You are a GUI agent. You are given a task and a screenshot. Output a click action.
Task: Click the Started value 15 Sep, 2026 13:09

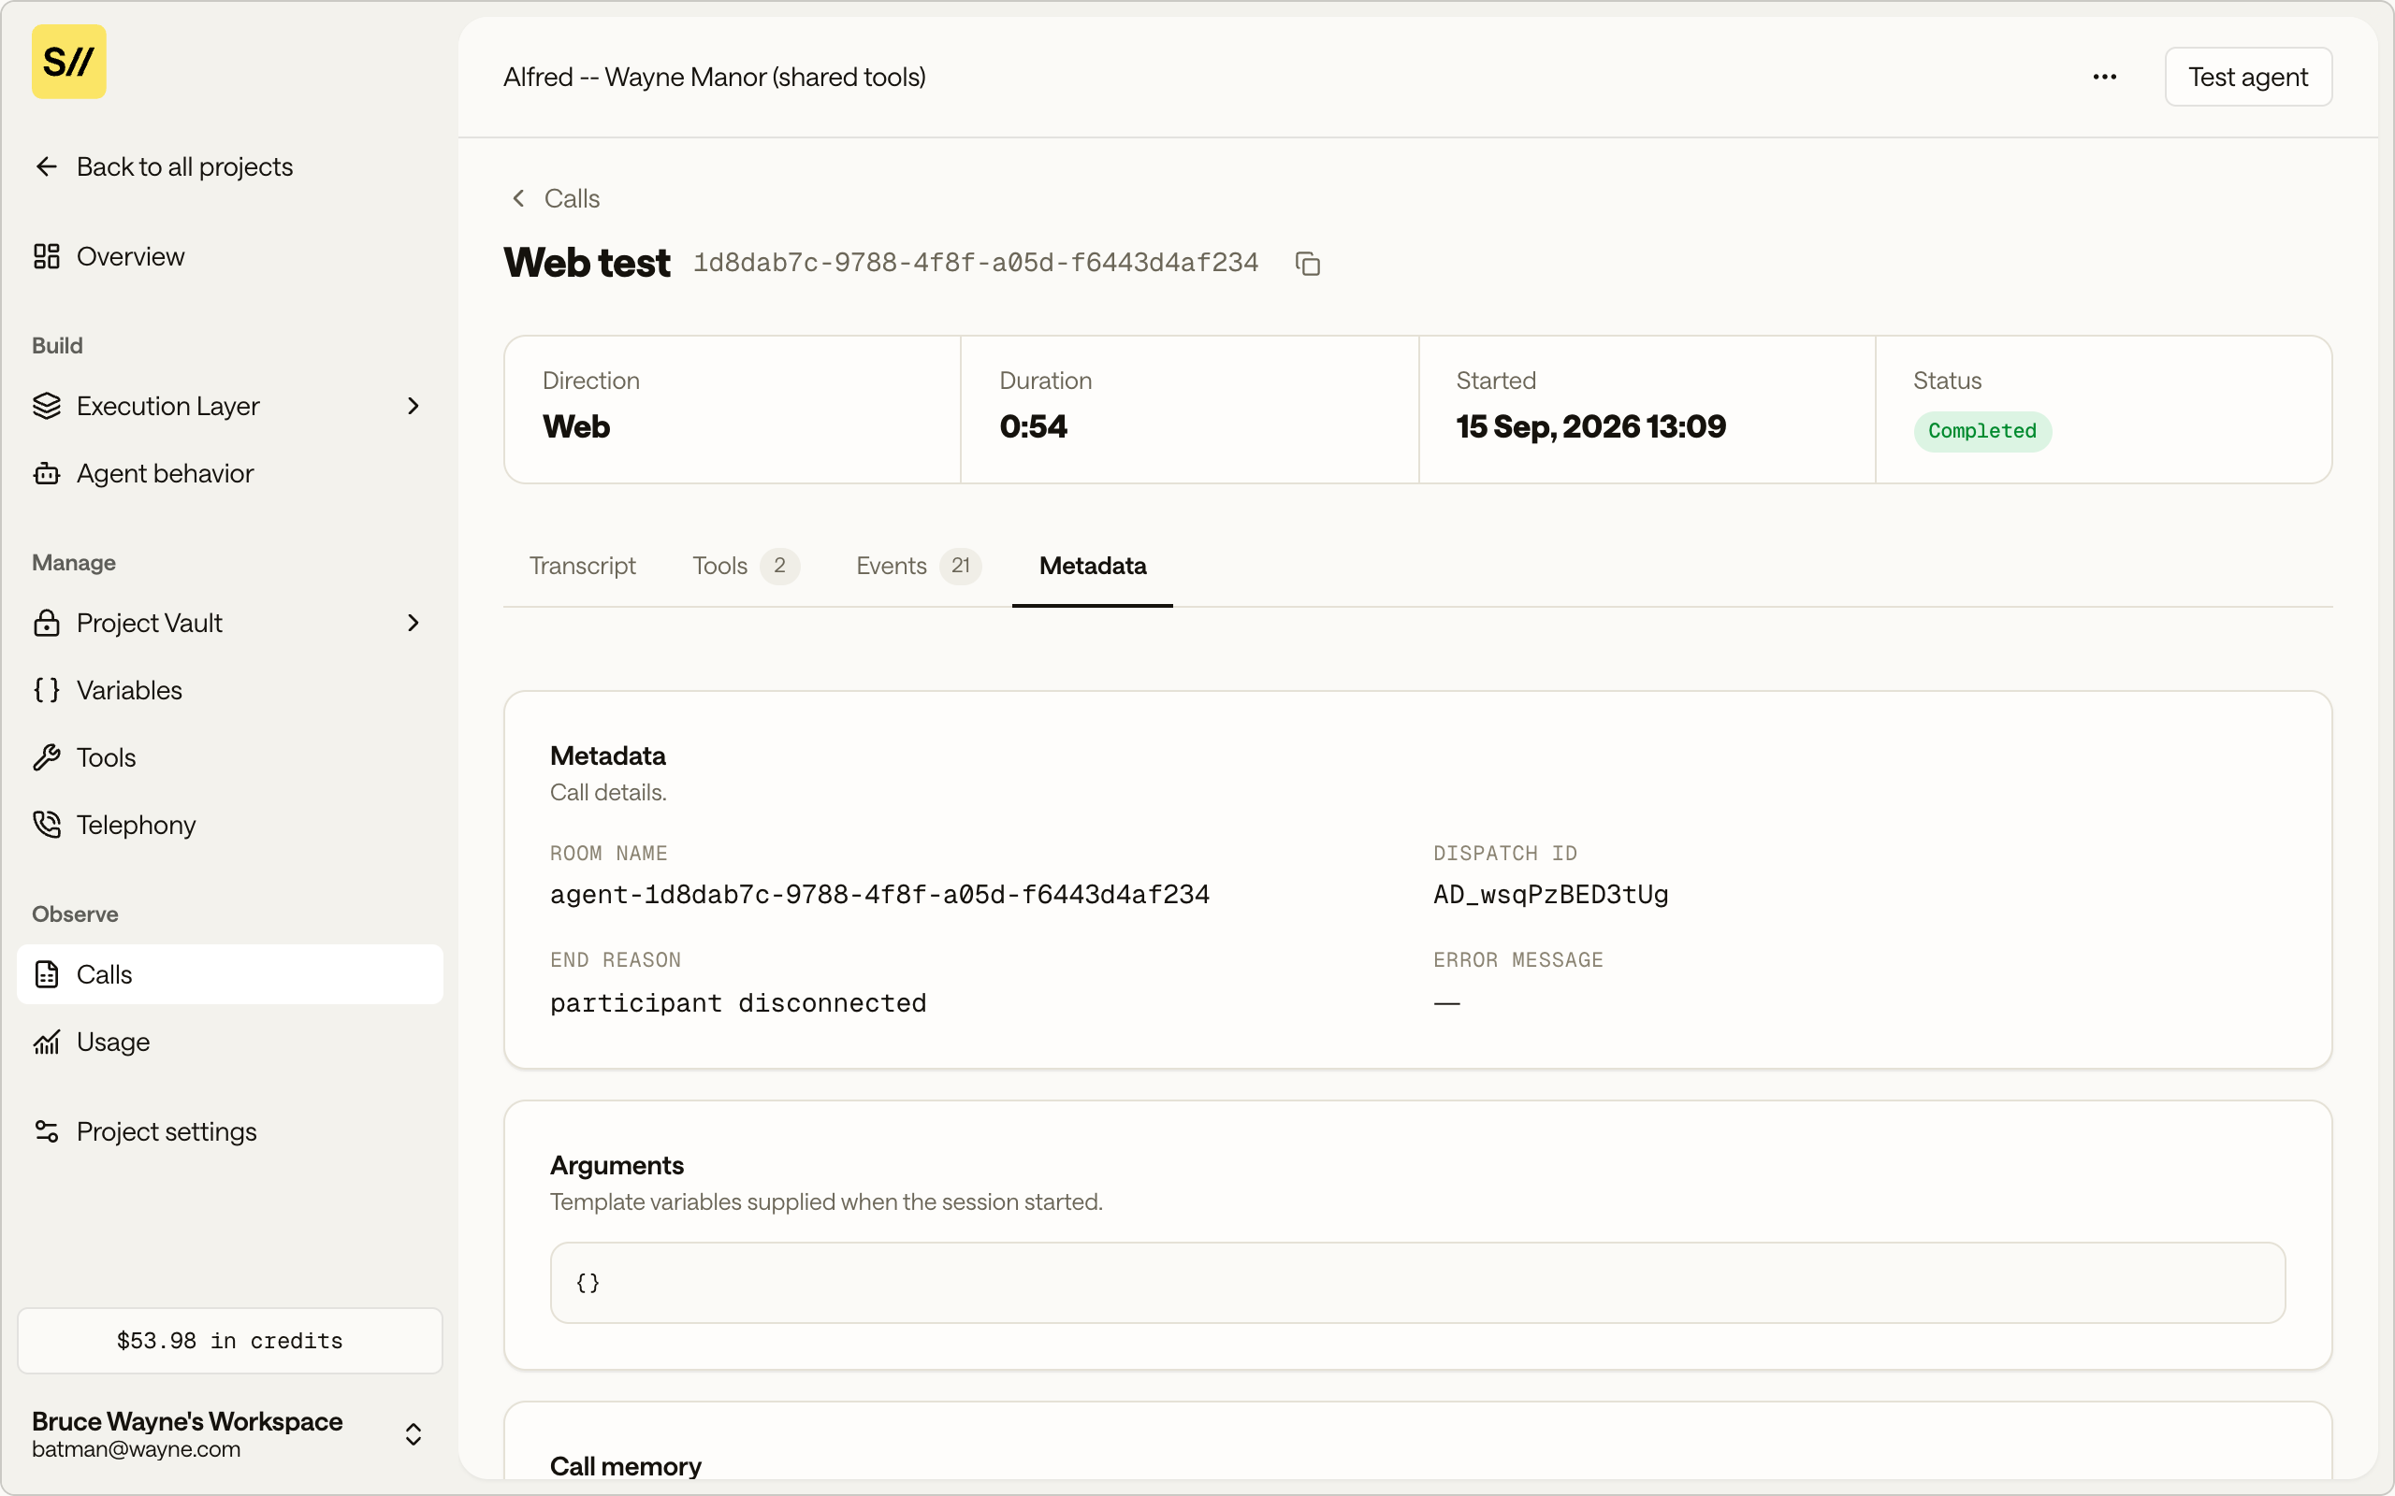point(1590,426)
